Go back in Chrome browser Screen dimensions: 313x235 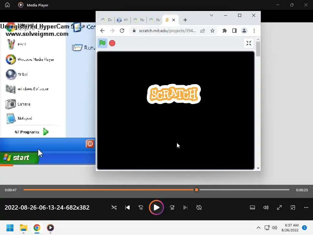pyautogui.click(x=102, y=31)
